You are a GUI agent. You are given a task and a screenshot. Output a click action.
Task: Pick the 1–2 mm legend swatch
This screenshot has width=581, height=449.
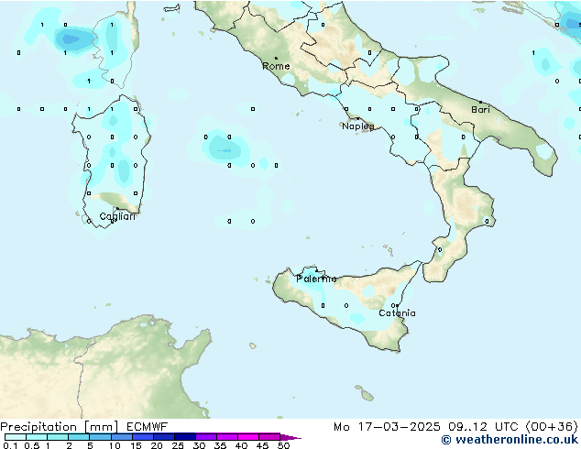tap(58, 437)
